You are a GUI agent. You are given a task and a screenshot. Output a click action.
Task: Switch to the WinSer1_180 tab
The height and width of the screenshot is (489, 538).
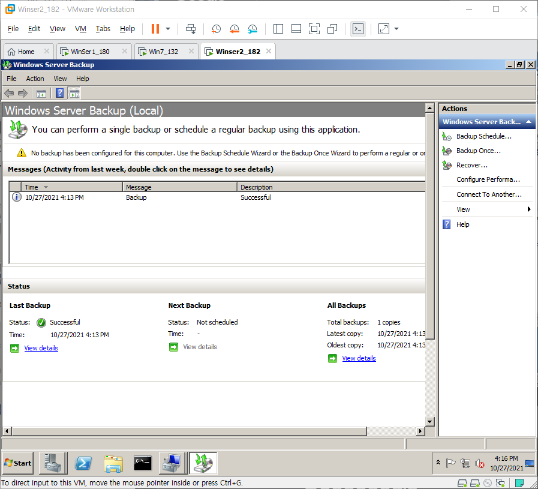(90, 52)
